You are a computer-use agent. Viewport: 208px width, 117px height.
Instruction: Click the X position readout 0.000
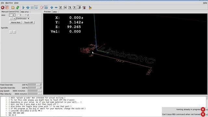pyautogui.click(x=75, y=18)
